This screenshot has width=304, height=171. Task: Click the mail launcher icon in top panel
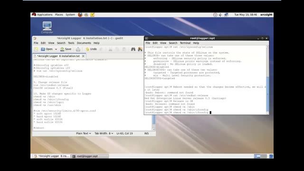pos(86,15)
